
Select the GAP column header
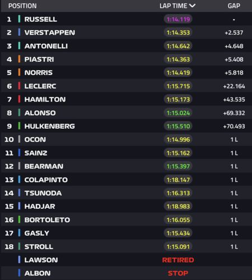(x=234, y=6)
